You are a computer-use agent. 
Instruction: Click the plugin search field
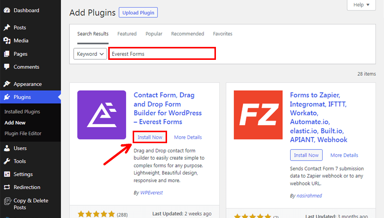point(162,54)
